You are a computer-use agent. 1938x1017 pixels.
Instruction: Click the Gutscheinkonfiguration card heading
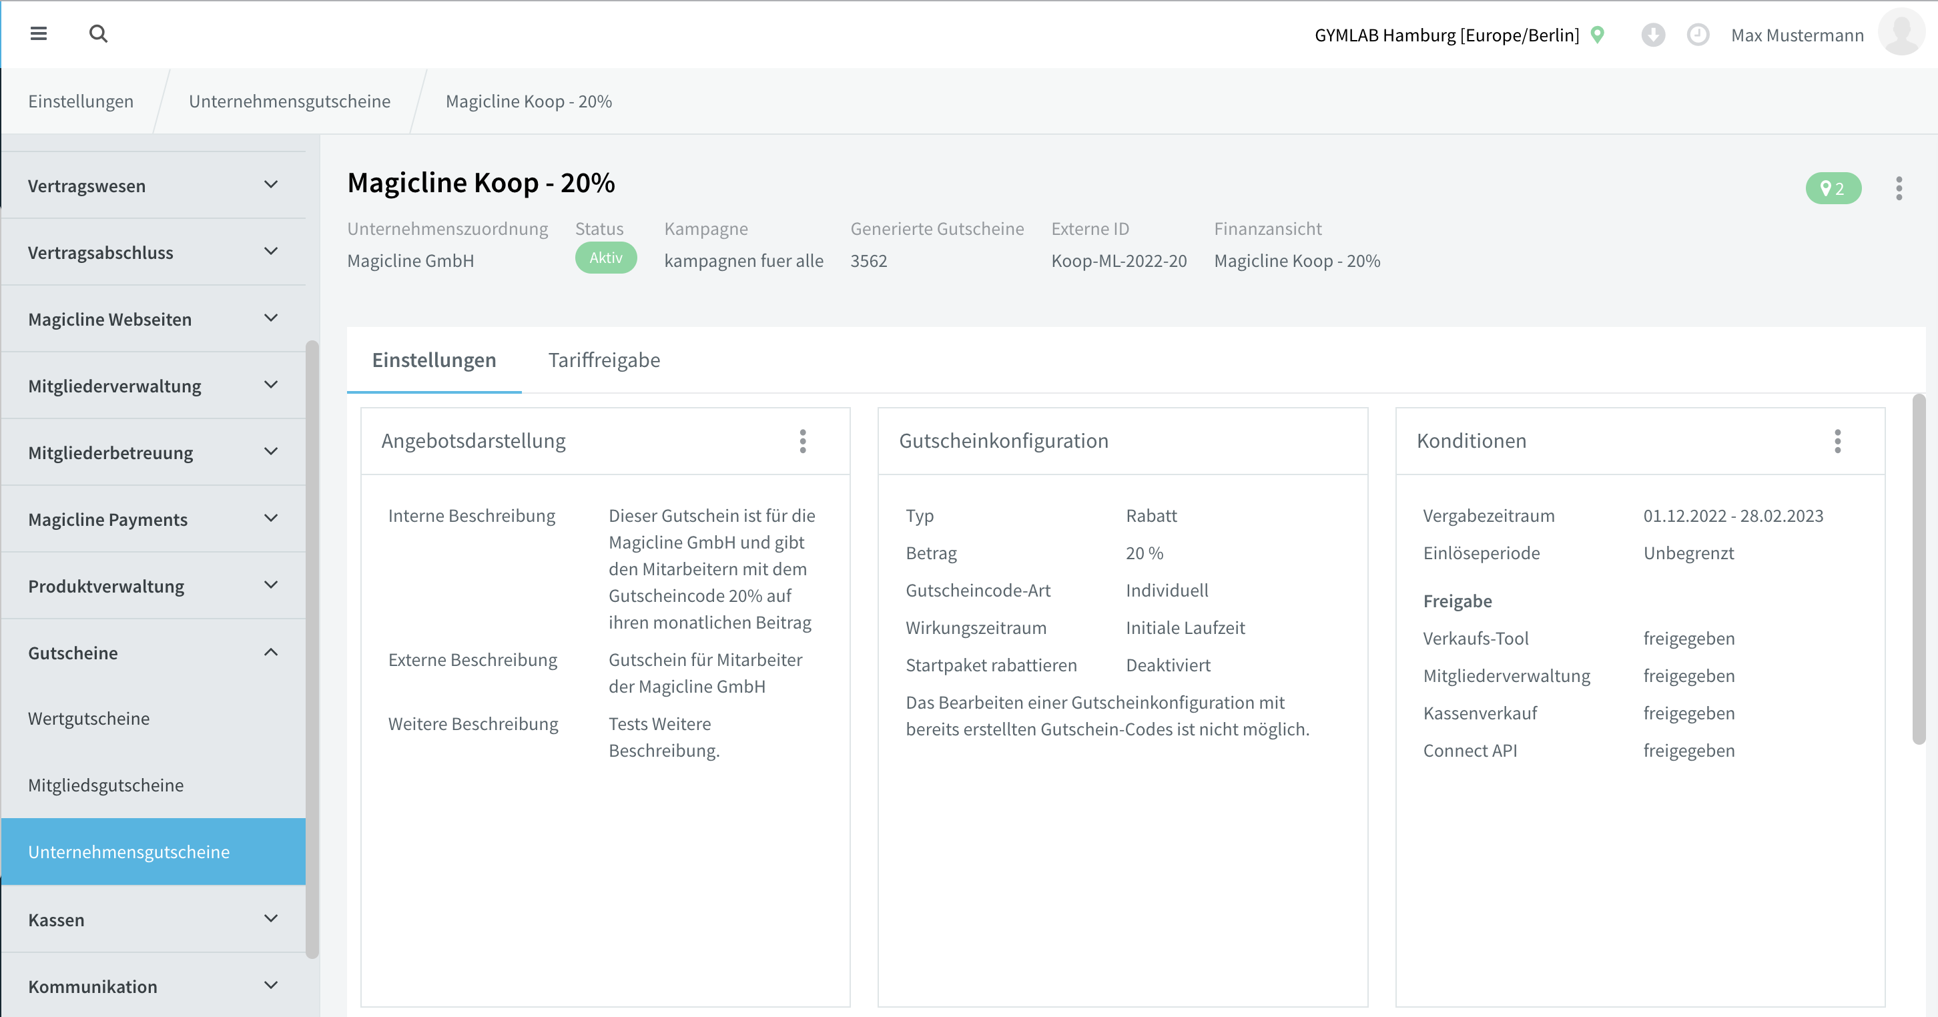1004,441
